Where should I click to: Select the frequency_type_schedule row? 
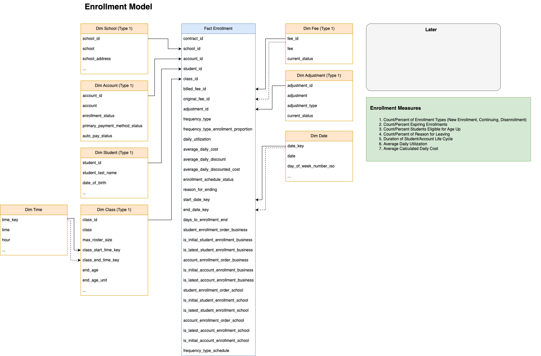[206, 351]
